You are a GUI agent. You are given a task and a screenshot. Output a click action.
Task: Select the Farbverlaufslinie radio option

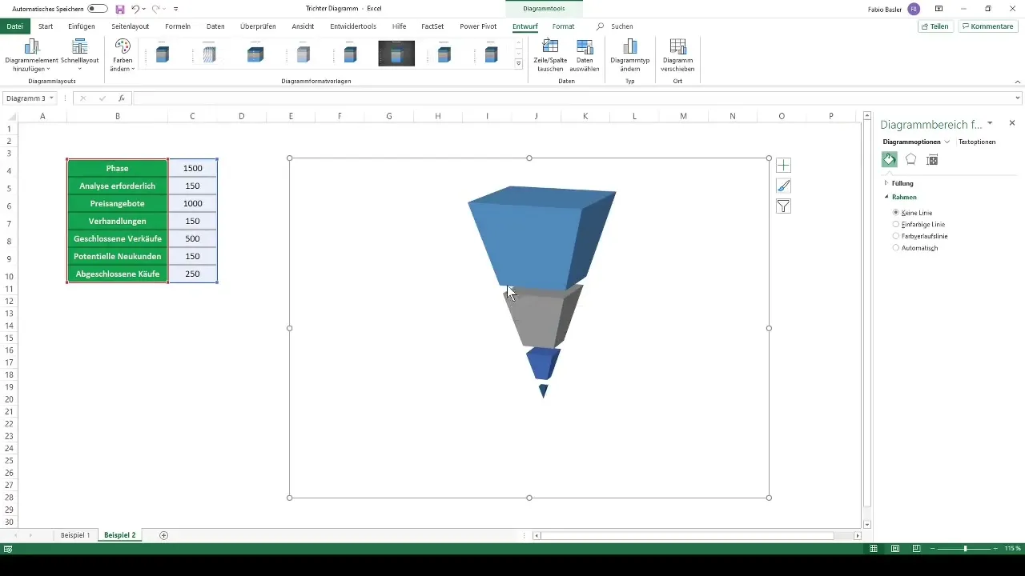coord(896,236)
